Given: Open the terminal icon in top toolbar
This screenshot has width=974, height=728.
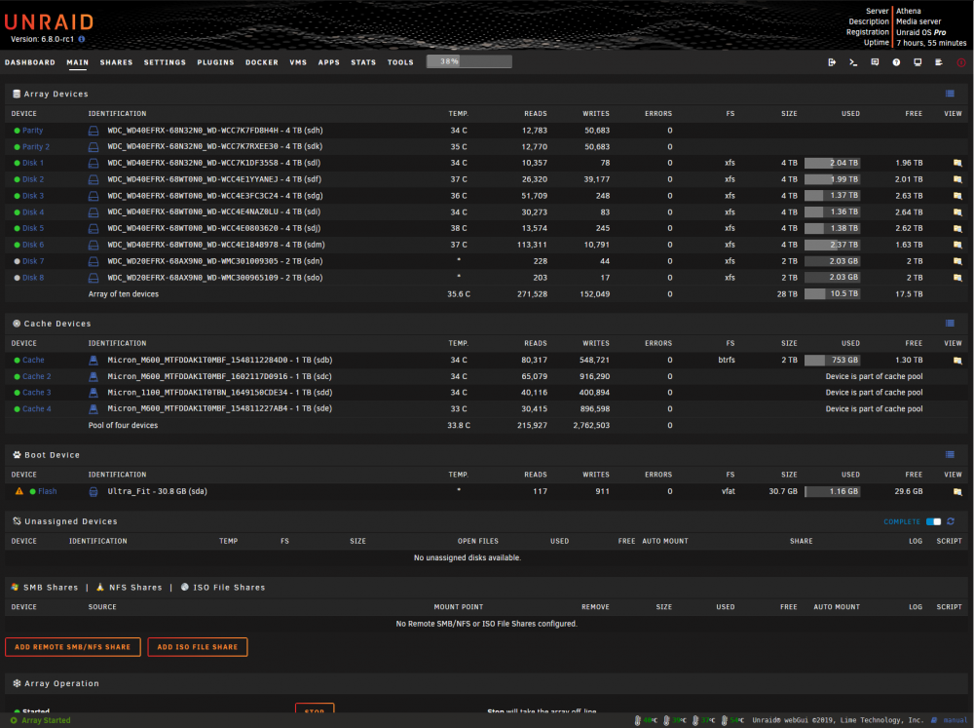Looking at the screenshot, I should pos(853,62).
